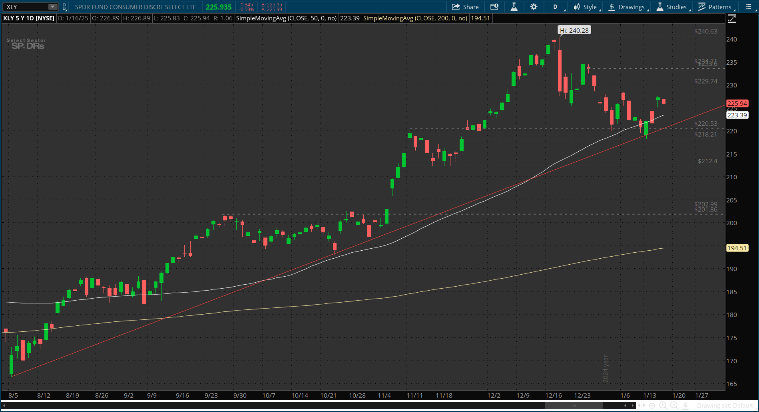The image size is (759, 412).
Task: Open the chart info card icon
Action: point(494,7)
